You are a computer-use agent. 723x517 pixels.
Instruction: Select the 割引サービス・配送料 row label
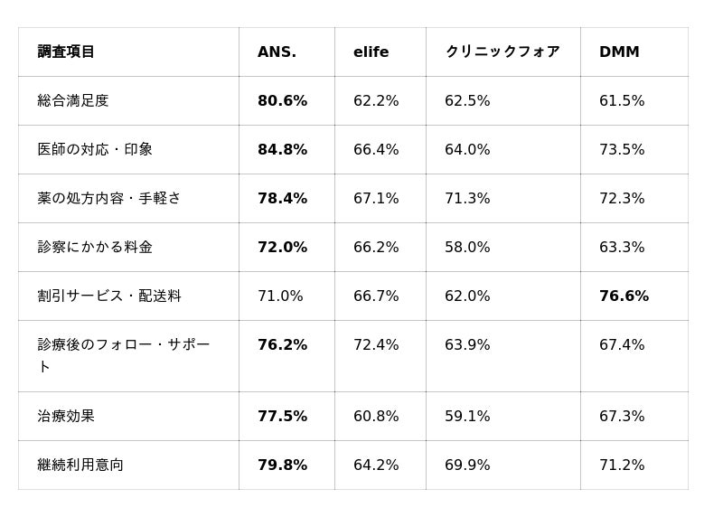pos(109,296)
